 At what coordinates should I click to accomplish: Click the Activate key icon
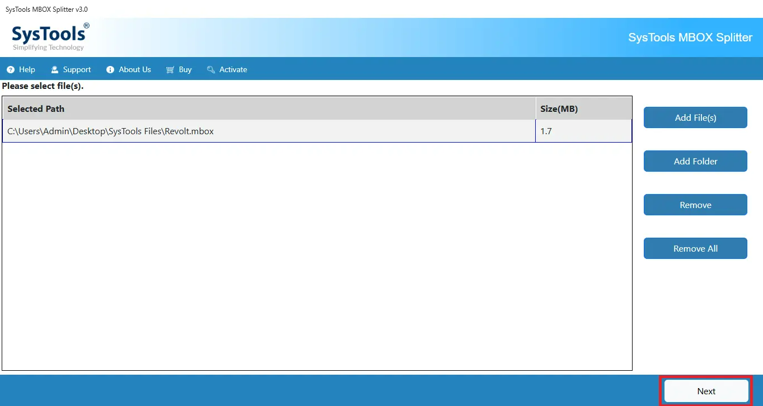click(x=211, y=70)
